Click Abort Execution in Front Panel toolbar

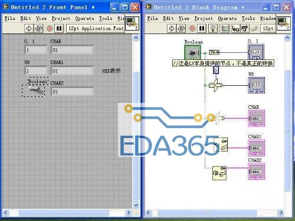tap(50, 29)
